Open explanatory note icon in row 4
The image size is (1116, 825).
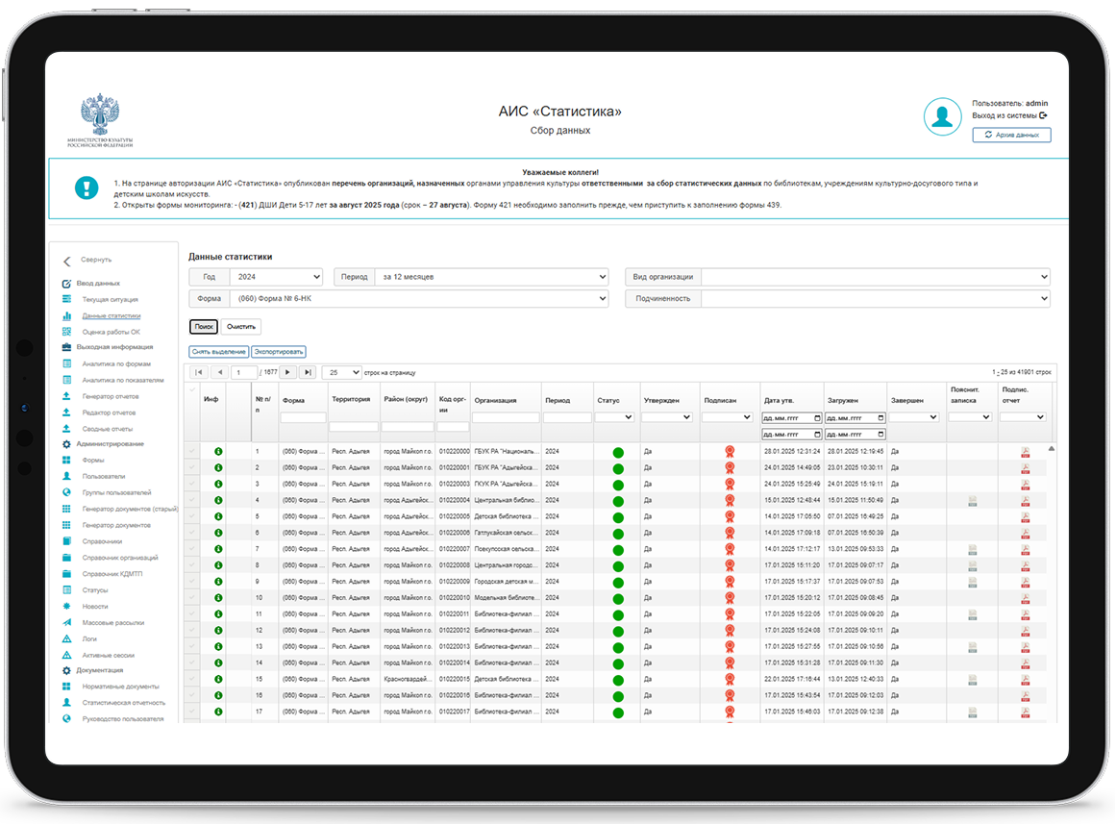coord(972,501)
